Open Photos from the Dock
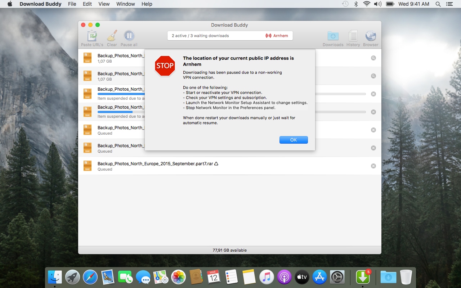The height and width of the screenshot is (288, 461). (x=178, y=277)
